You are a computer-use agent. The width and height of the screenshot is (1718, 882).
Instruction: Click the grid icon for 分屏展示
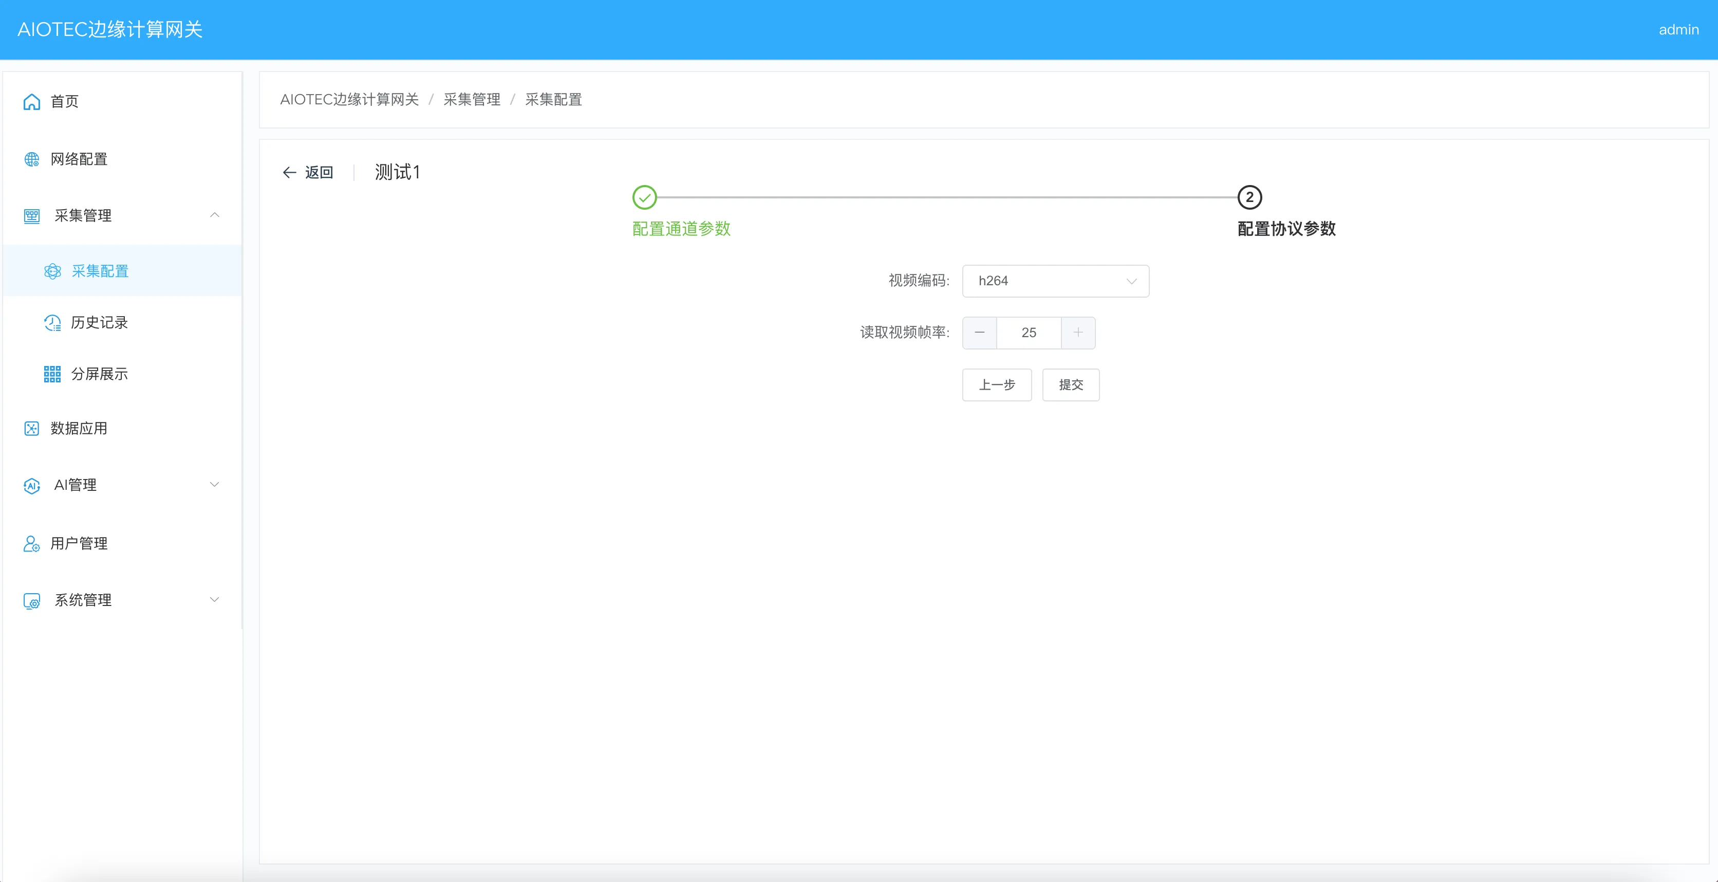click(53, 374)
